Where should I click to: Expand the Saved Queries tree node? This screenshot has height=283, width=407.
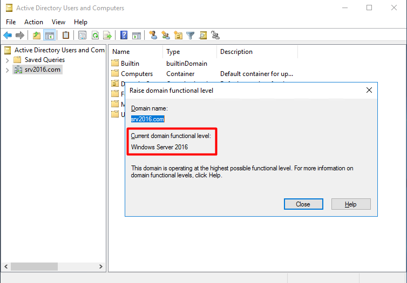(7, 60)
